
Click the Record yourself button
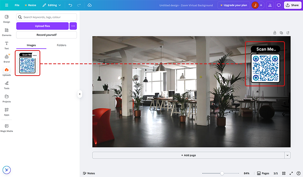pos(47,35)
